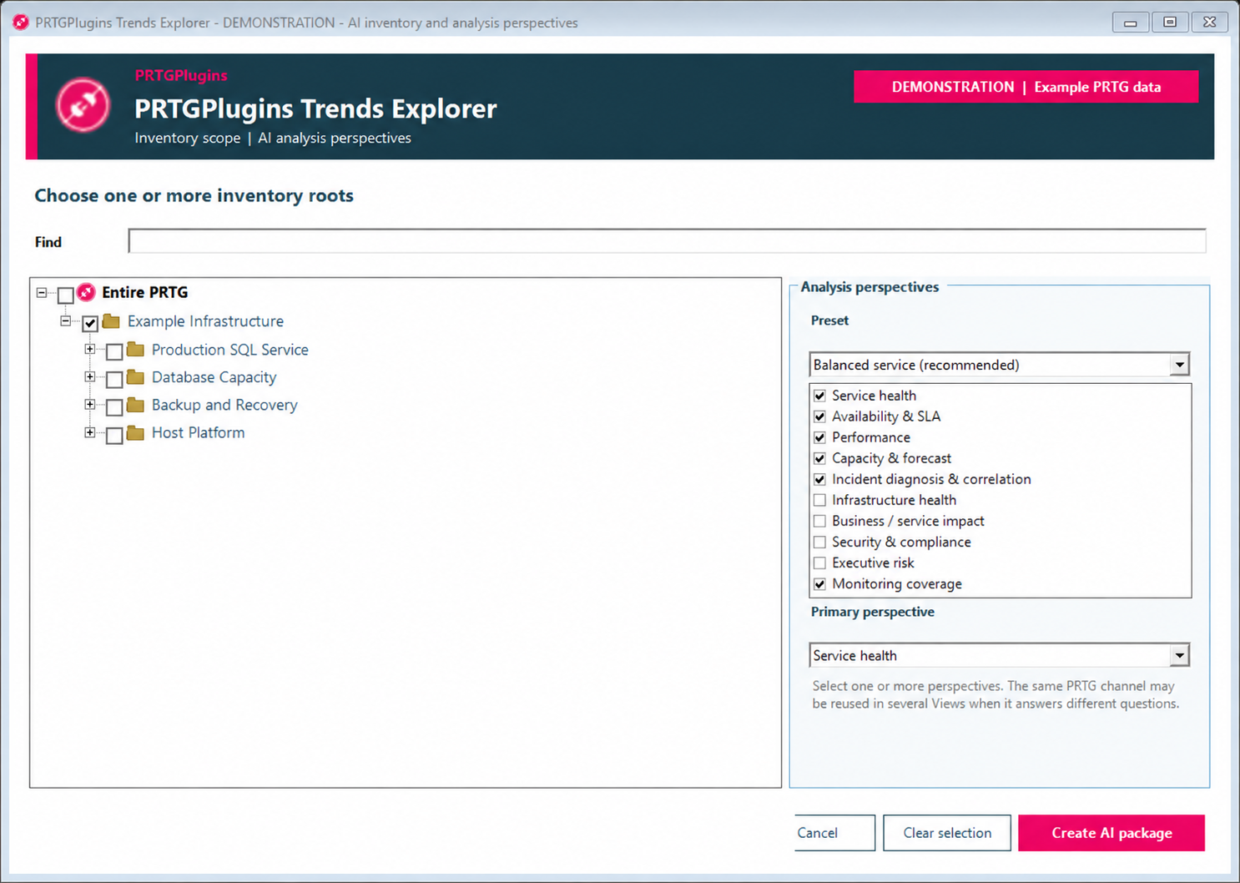This screenshot has height=883, width=1240.
Task: Uncheck the Example Infrastructure checkbox
Action: click(x=90, y=323)
